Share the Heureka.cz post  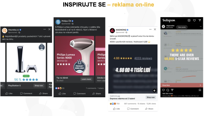click(x=43, y=93)
